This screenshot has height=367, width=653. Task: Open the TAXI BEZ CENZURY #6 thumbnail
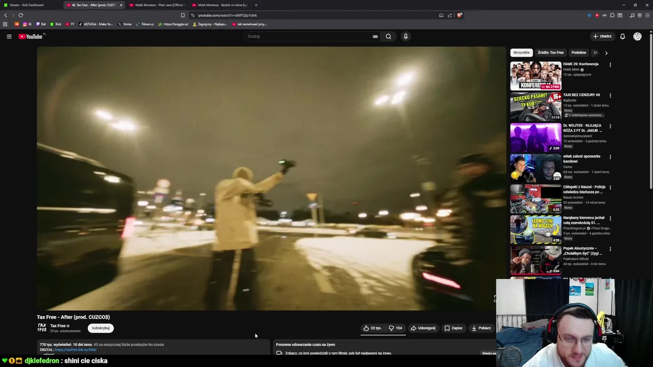[x=536, y=107]
